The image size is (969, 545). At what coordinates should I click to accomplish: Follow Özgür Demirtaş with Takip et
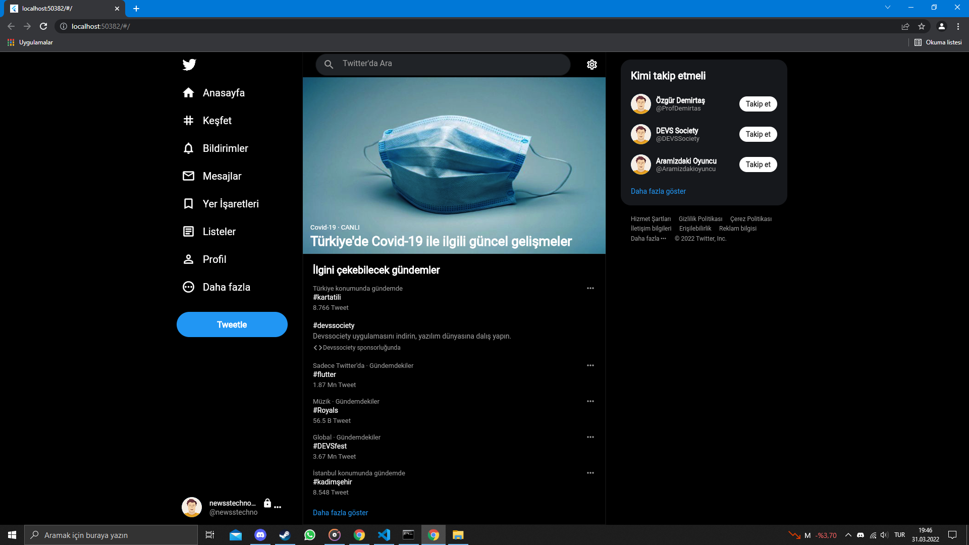[758, 104]
